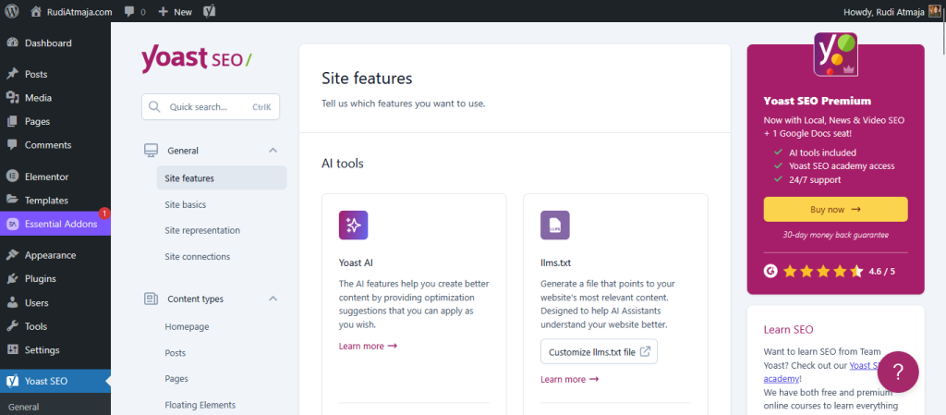Image resolution: width=946 pixels, height=415 pixels.
Task: Click the Customize llms.txt file button
Action: 599,352
